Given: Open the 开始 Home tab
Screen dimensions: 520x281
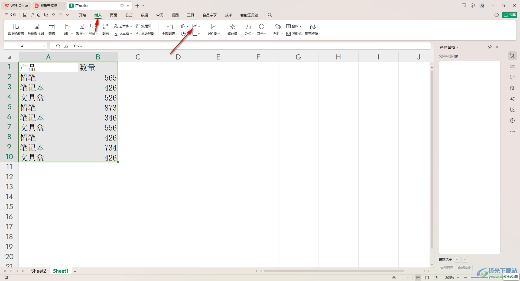Looking at the screenshot, I should click(x=83, y=15).
